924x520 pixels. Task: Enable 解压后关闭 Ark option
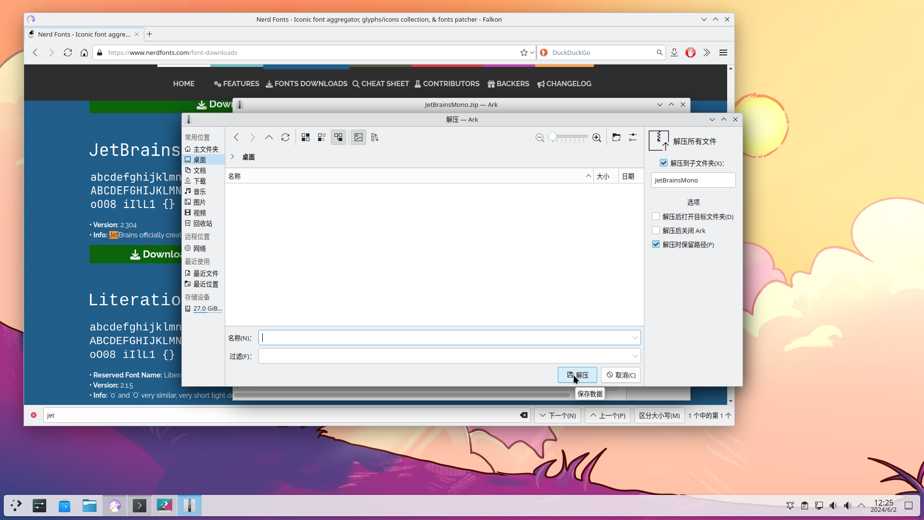(656, 231)
